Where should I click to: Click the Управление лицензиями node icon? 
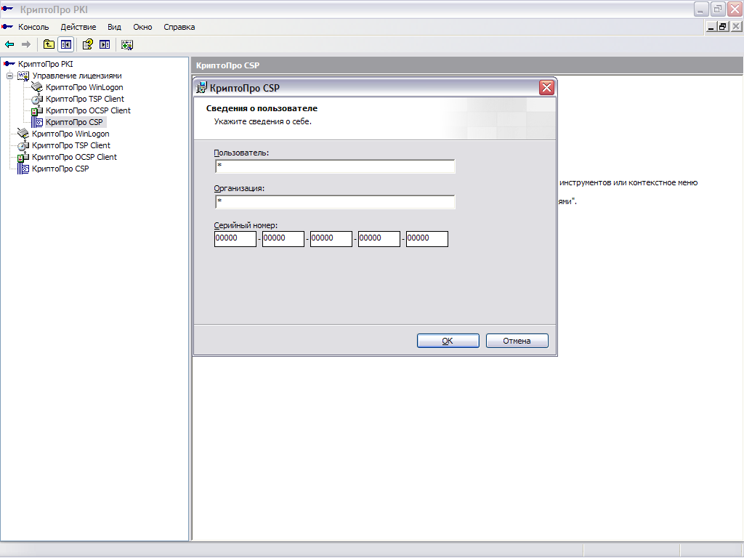23,76
